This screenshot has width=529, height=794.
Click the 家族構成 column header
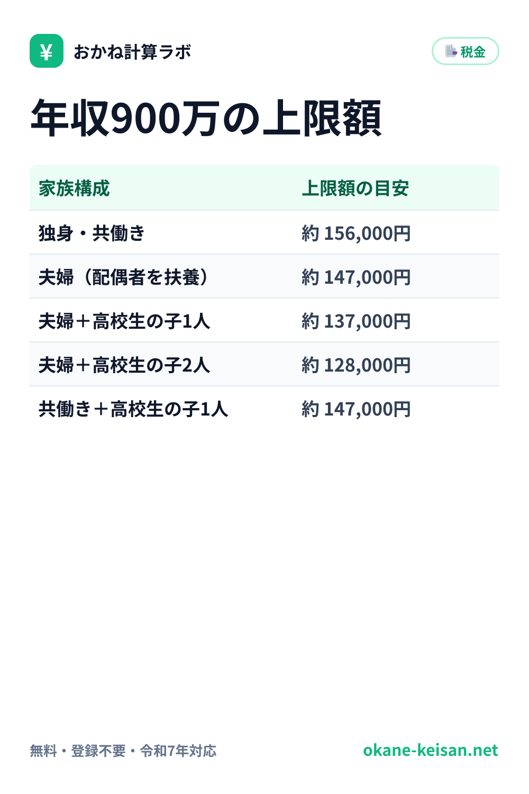(x=74, y=188)
